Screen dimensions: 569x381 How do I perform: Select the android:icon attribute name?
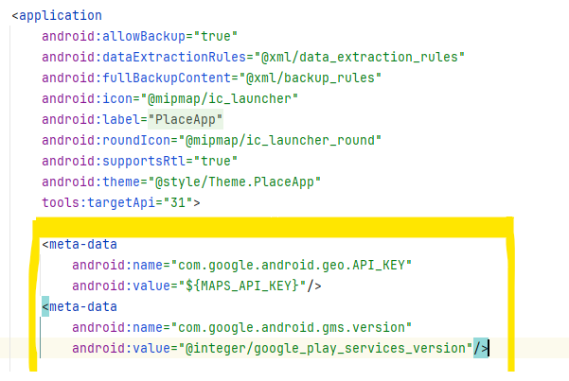click(87, 98)
